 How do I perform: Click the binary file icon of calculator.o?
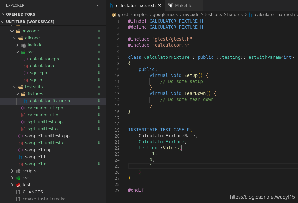coord(26,66)
